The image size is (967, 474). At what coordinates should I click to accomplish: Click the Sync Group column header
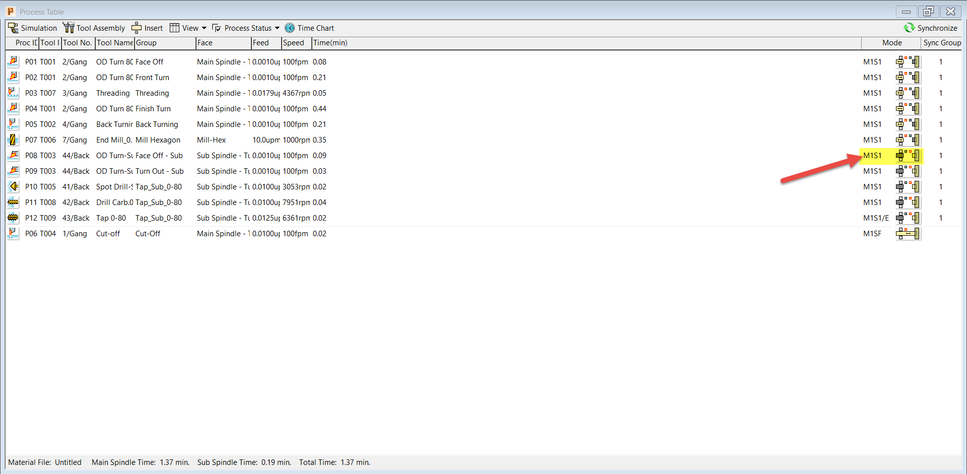coord(942,43)
